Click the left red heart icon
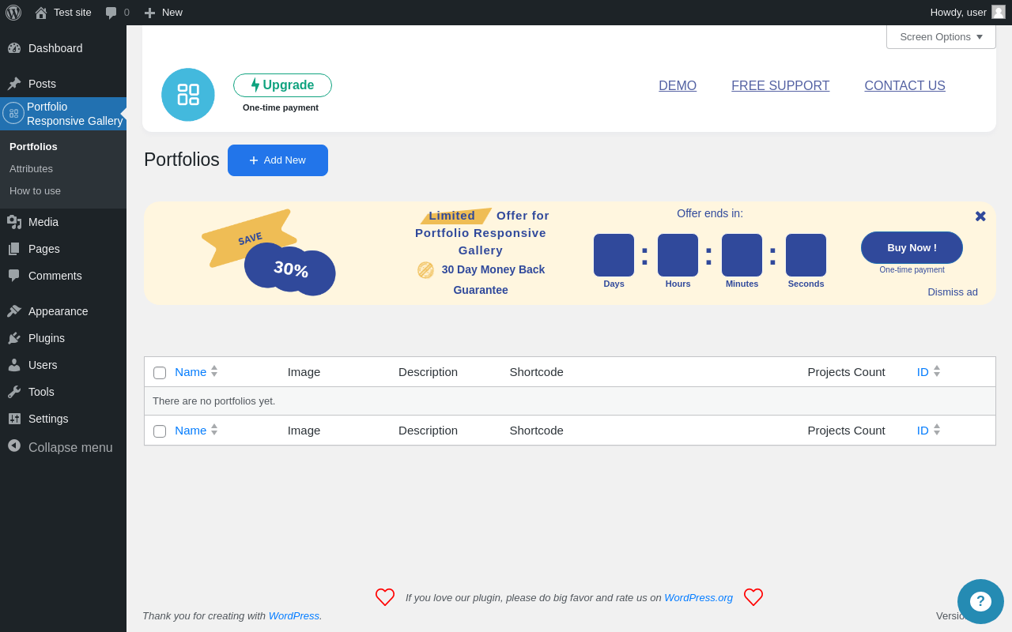Image resolution: width=1012 pixels, height=632 pixels. [x=385, y=597]
